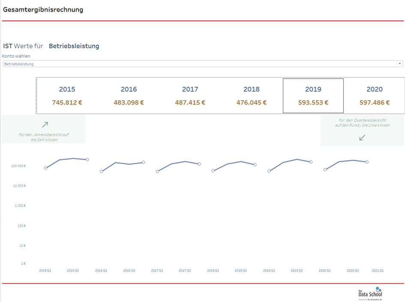Click the 2018 Q1 axis label
This screenshot has height=302, width=405.
[213, 270]
